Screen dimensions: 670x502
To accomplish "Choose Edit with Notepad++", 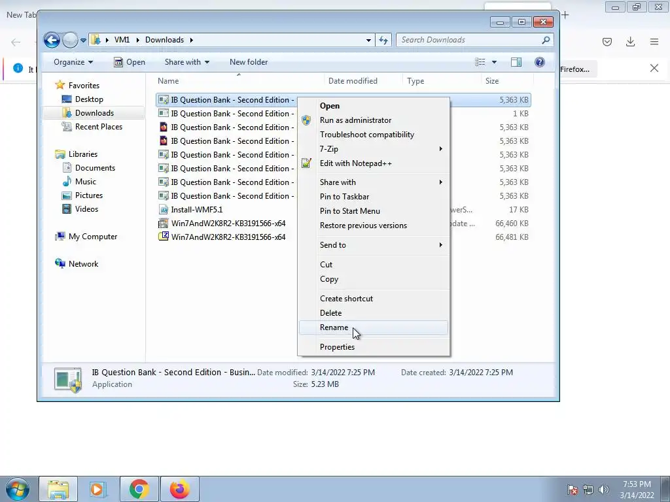I will [374, 163].
